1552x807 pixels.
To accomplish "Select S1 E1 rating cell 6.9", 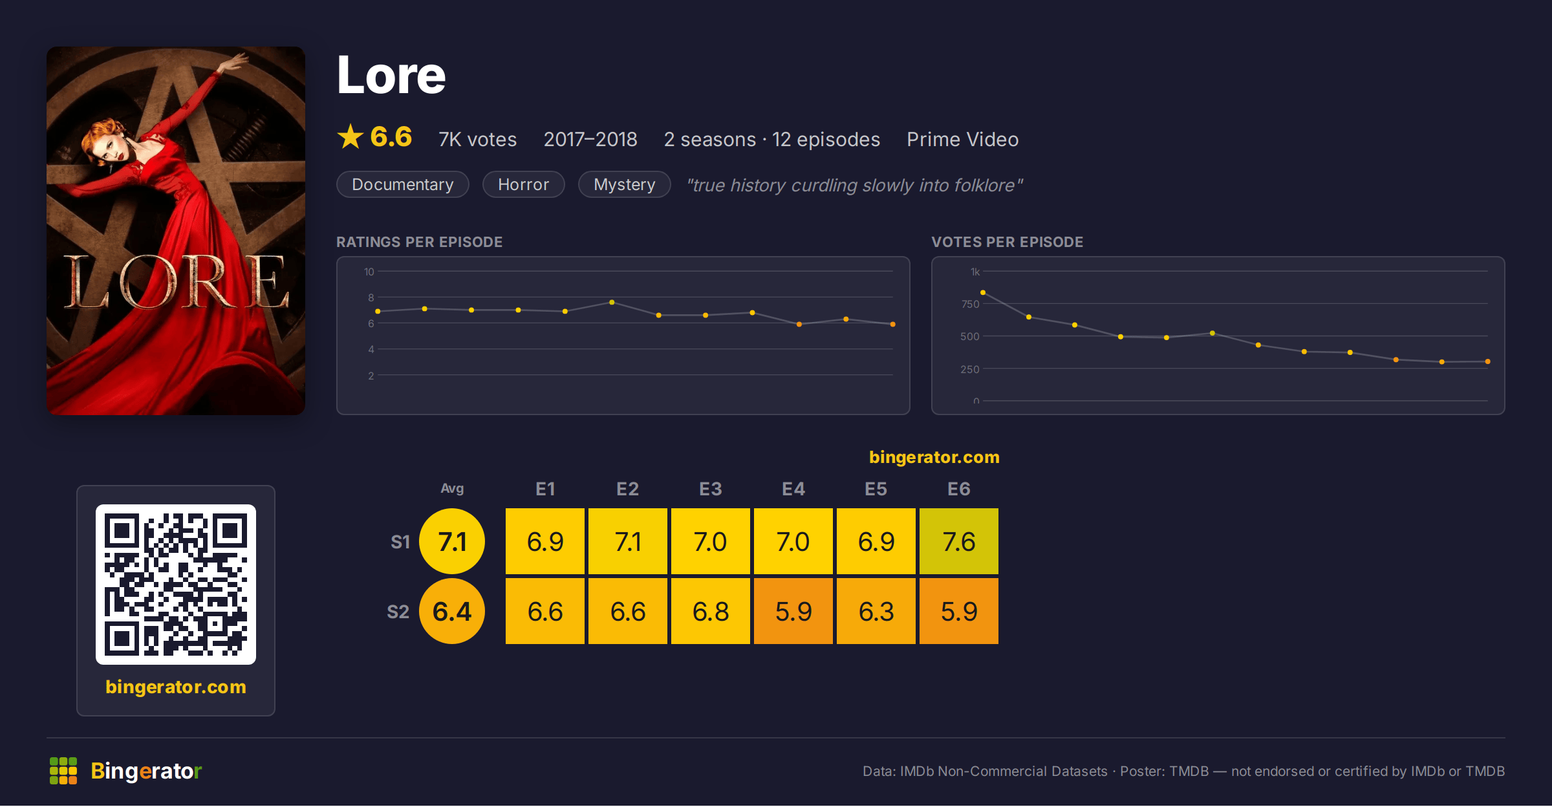I will (x=545, y=541).
